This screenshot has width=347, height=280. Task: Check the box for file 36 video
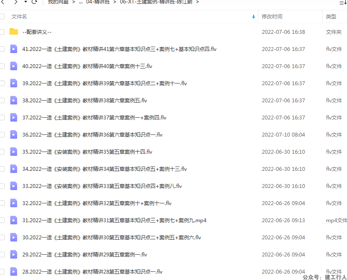tap(2, 135)
